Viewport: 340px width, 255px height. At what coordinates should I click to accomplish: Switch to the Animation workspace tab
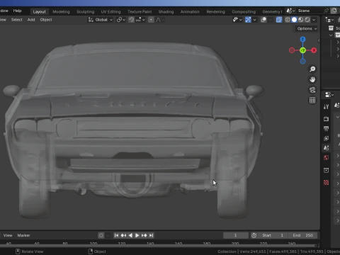[190, 11]
